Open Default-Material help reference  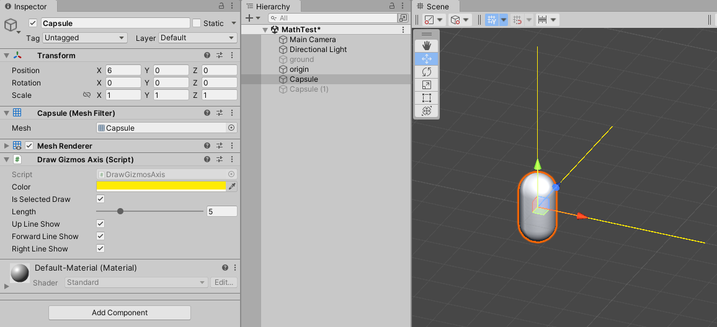click(x=225, y=268)
